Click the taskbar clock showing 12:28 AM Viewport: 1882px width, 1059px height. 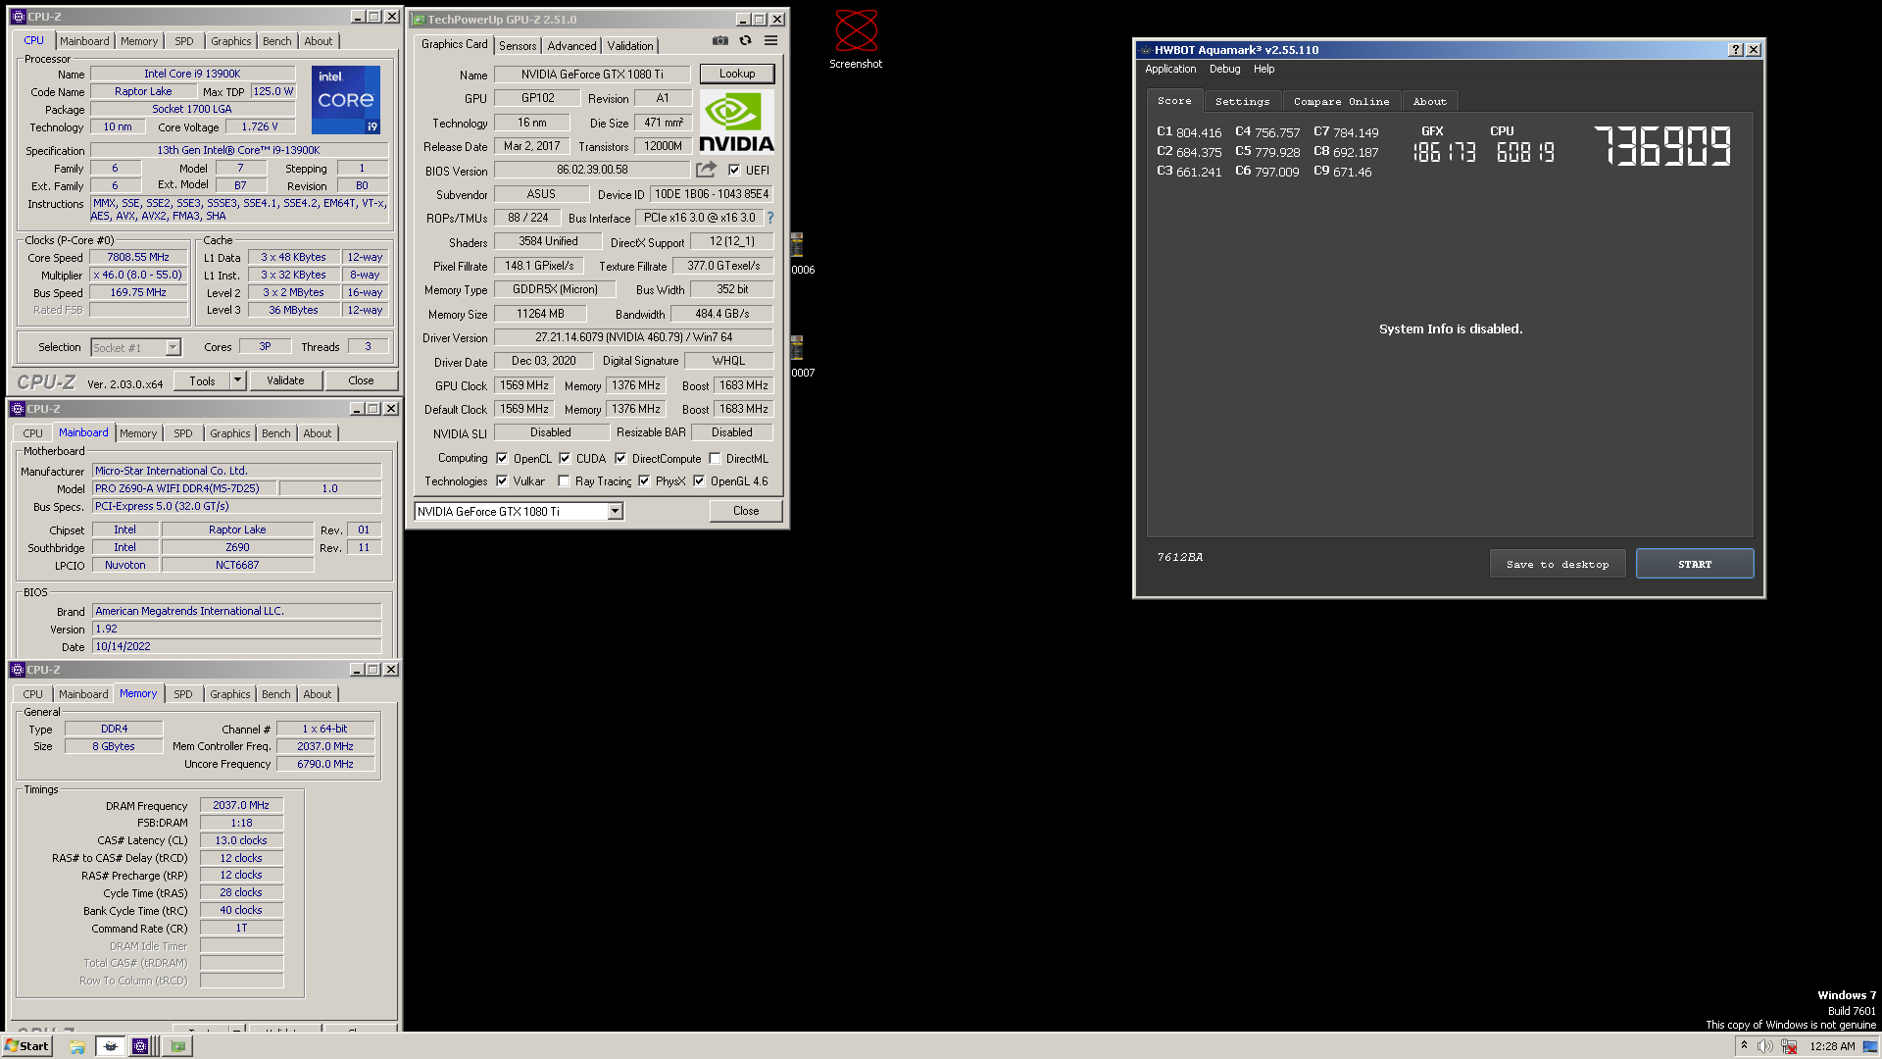[x=1832, y=1046]
